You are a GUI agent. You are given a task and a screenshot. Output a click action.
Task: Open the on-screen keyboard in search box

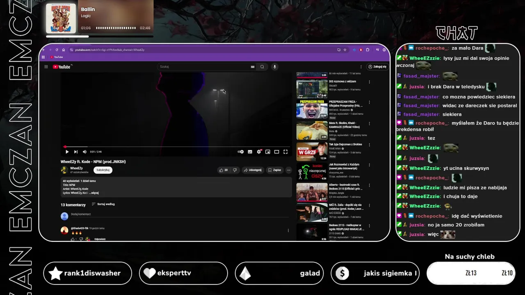pos(253,67)
